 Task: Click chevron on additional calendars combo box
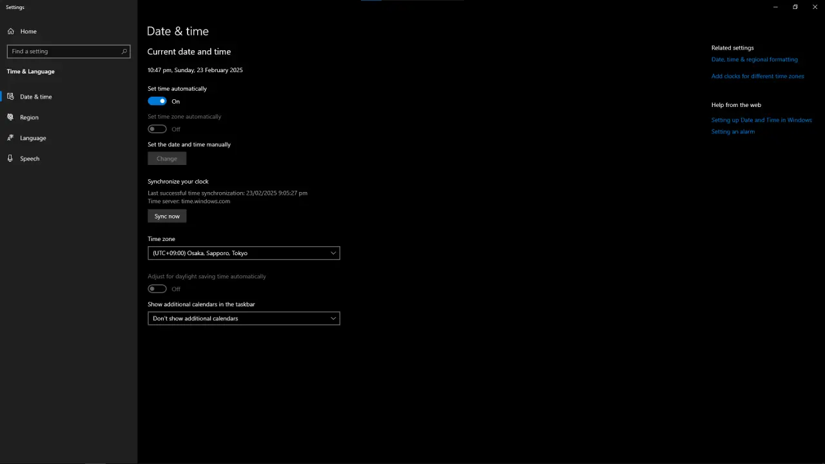[x=333, y=318]
